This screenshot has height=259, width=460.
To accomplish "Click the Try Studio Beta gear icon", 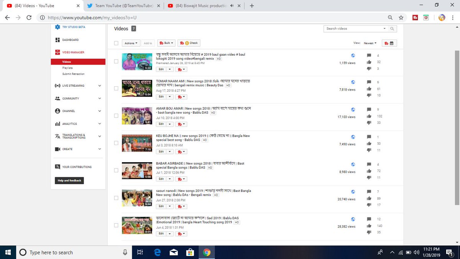I will click(58, 27).
